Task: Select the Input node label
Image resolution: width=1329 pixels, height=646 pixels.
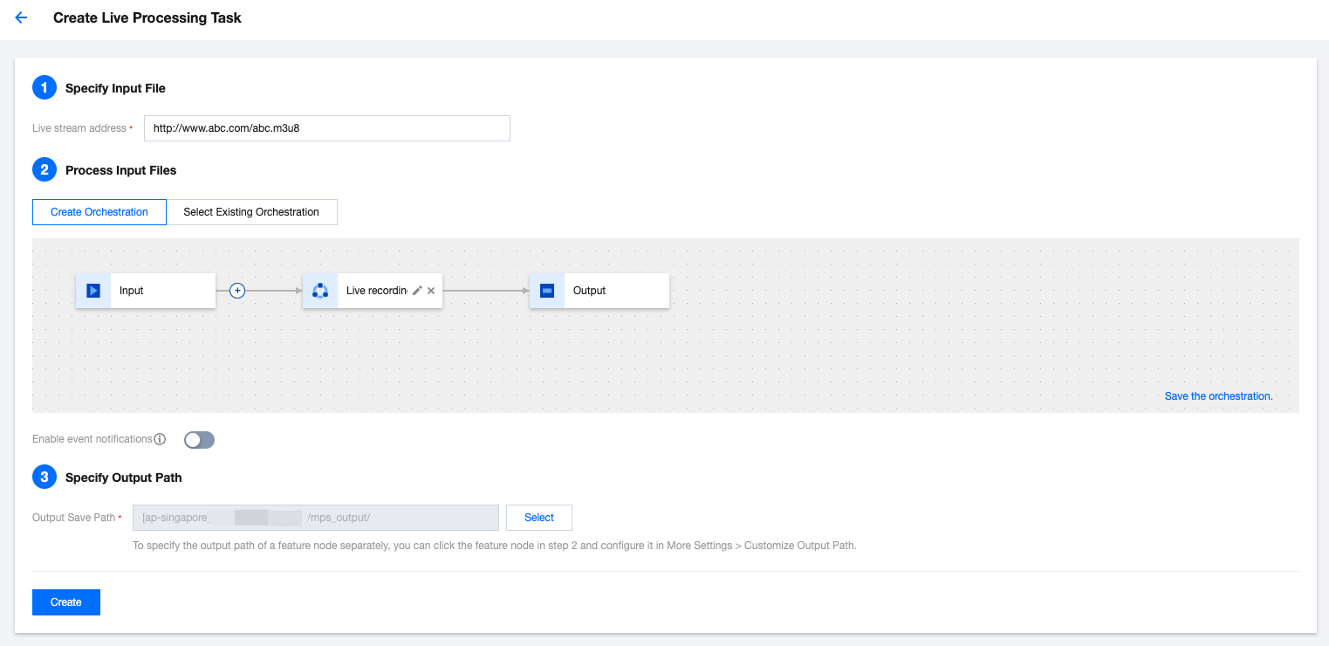Action: click(132, 291)
